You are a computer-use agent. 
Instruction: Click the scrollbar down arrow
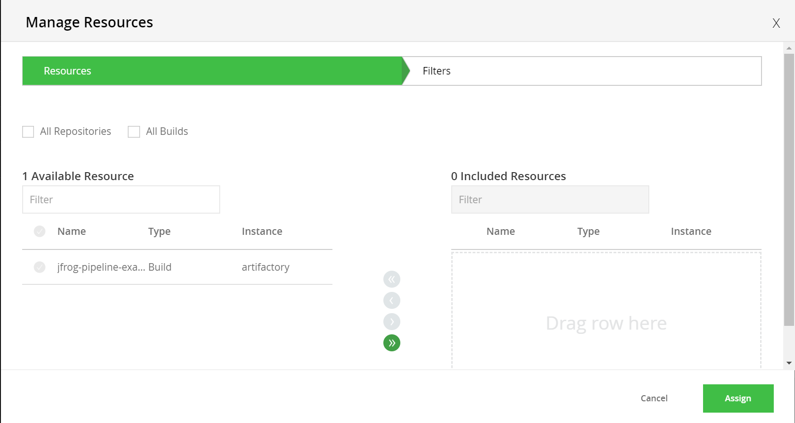click(x=789, y=363)
